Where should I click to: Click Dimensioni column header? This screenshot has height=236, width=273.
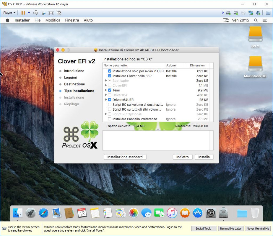[197, 65]
